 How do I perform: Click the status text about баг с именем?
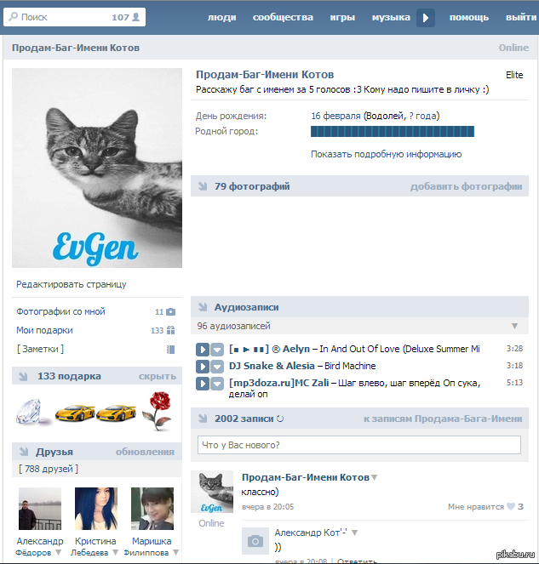click(342, 89)
